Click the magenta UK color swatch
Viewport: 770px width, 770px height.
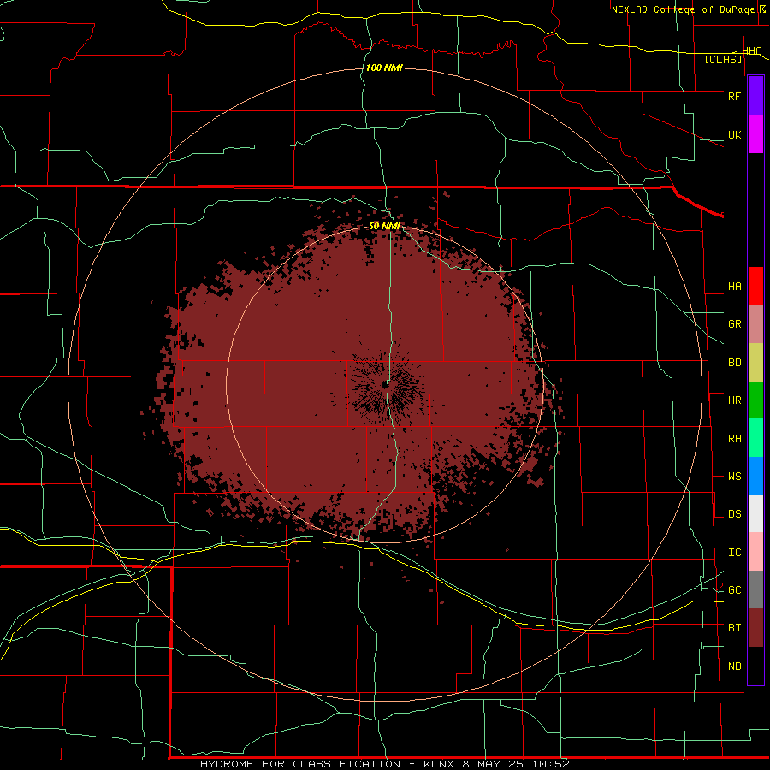(x=755, y=134)
